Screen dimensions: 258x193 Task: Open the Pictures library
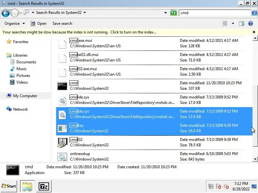pos(23,76)
